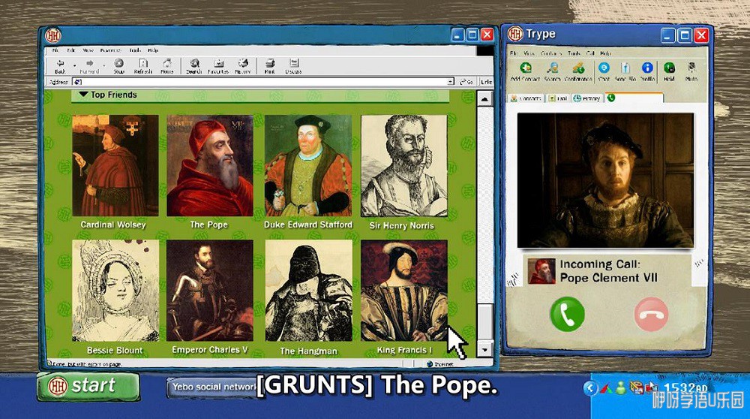
Task: Open browser Edit menu
Action: tap(70, 50)
